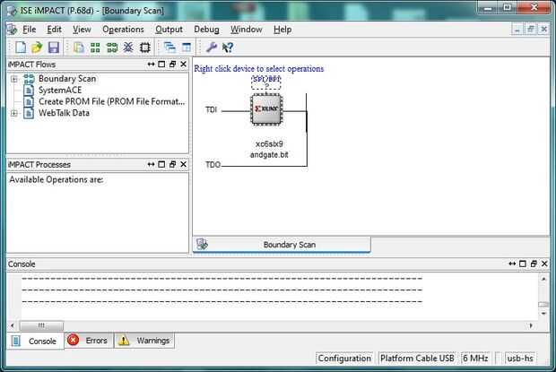
Task: Switch to the Errors tab
Action: 89,341
